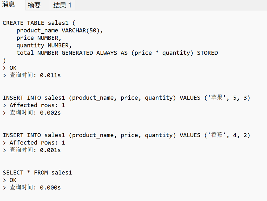The image size is (267, 201).
Task: Click the total NUMBER GENERATED ALWAYS line
Action: [117, 53]
